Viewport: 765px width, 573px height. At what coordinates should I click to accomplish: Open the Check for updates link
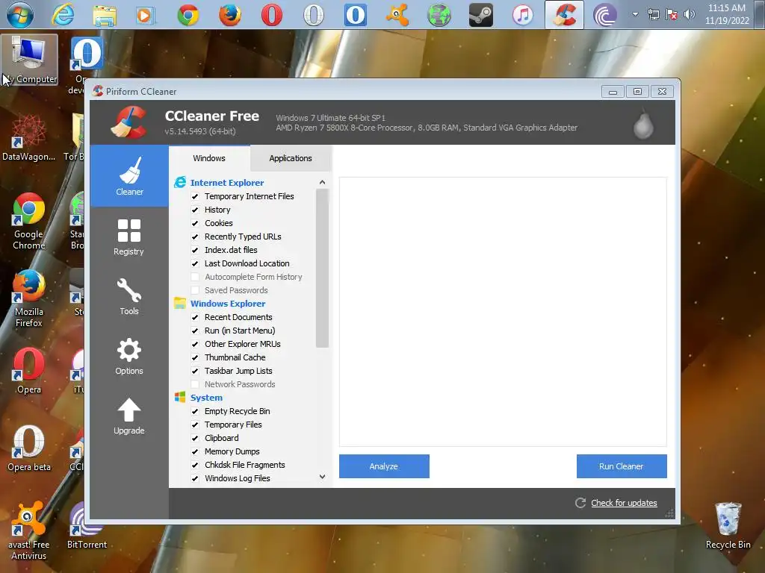[x=624, y=503]
